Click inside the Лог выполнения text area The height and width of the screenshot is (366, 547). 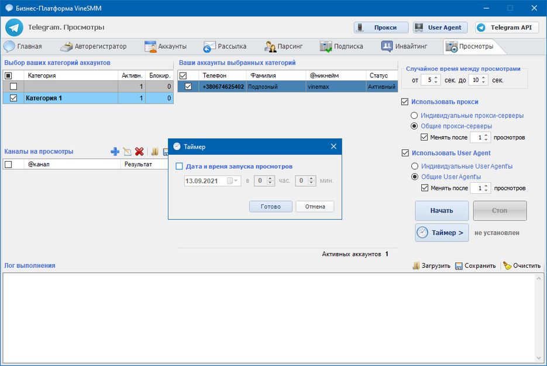(x=269, y=318)
